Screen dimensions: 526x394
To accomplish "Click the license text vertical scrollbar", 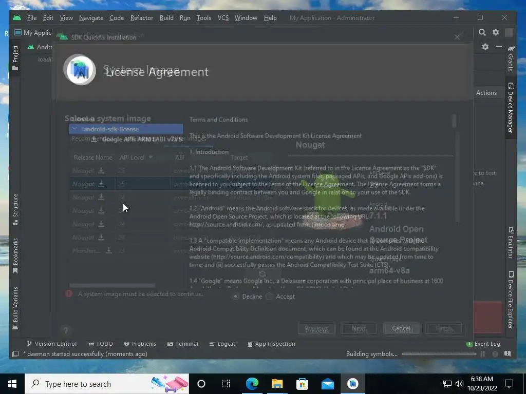I will [x=454, y=121].
